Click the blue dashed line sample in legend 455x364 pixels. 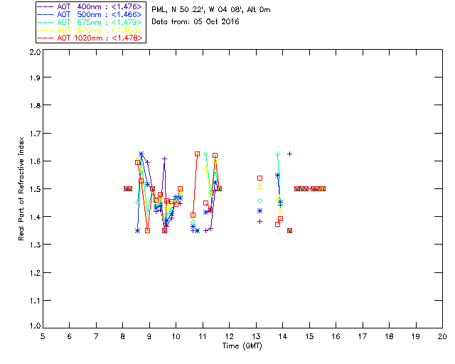pyautogui.click(x=45, y=14)
